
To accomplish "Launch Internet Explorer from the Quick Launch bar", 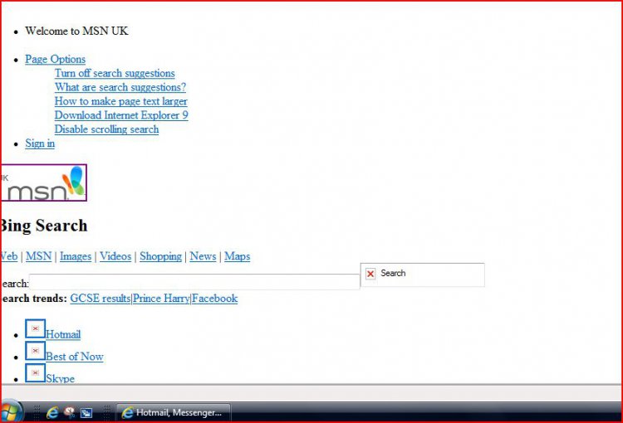I will 52,413.
